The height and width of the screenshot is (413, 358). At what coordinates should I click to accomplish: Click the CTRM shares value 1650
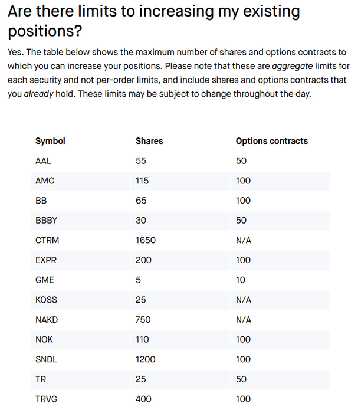146,240
